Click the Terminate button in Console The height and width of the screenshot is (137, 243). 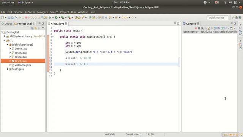[x=196, y=28]
